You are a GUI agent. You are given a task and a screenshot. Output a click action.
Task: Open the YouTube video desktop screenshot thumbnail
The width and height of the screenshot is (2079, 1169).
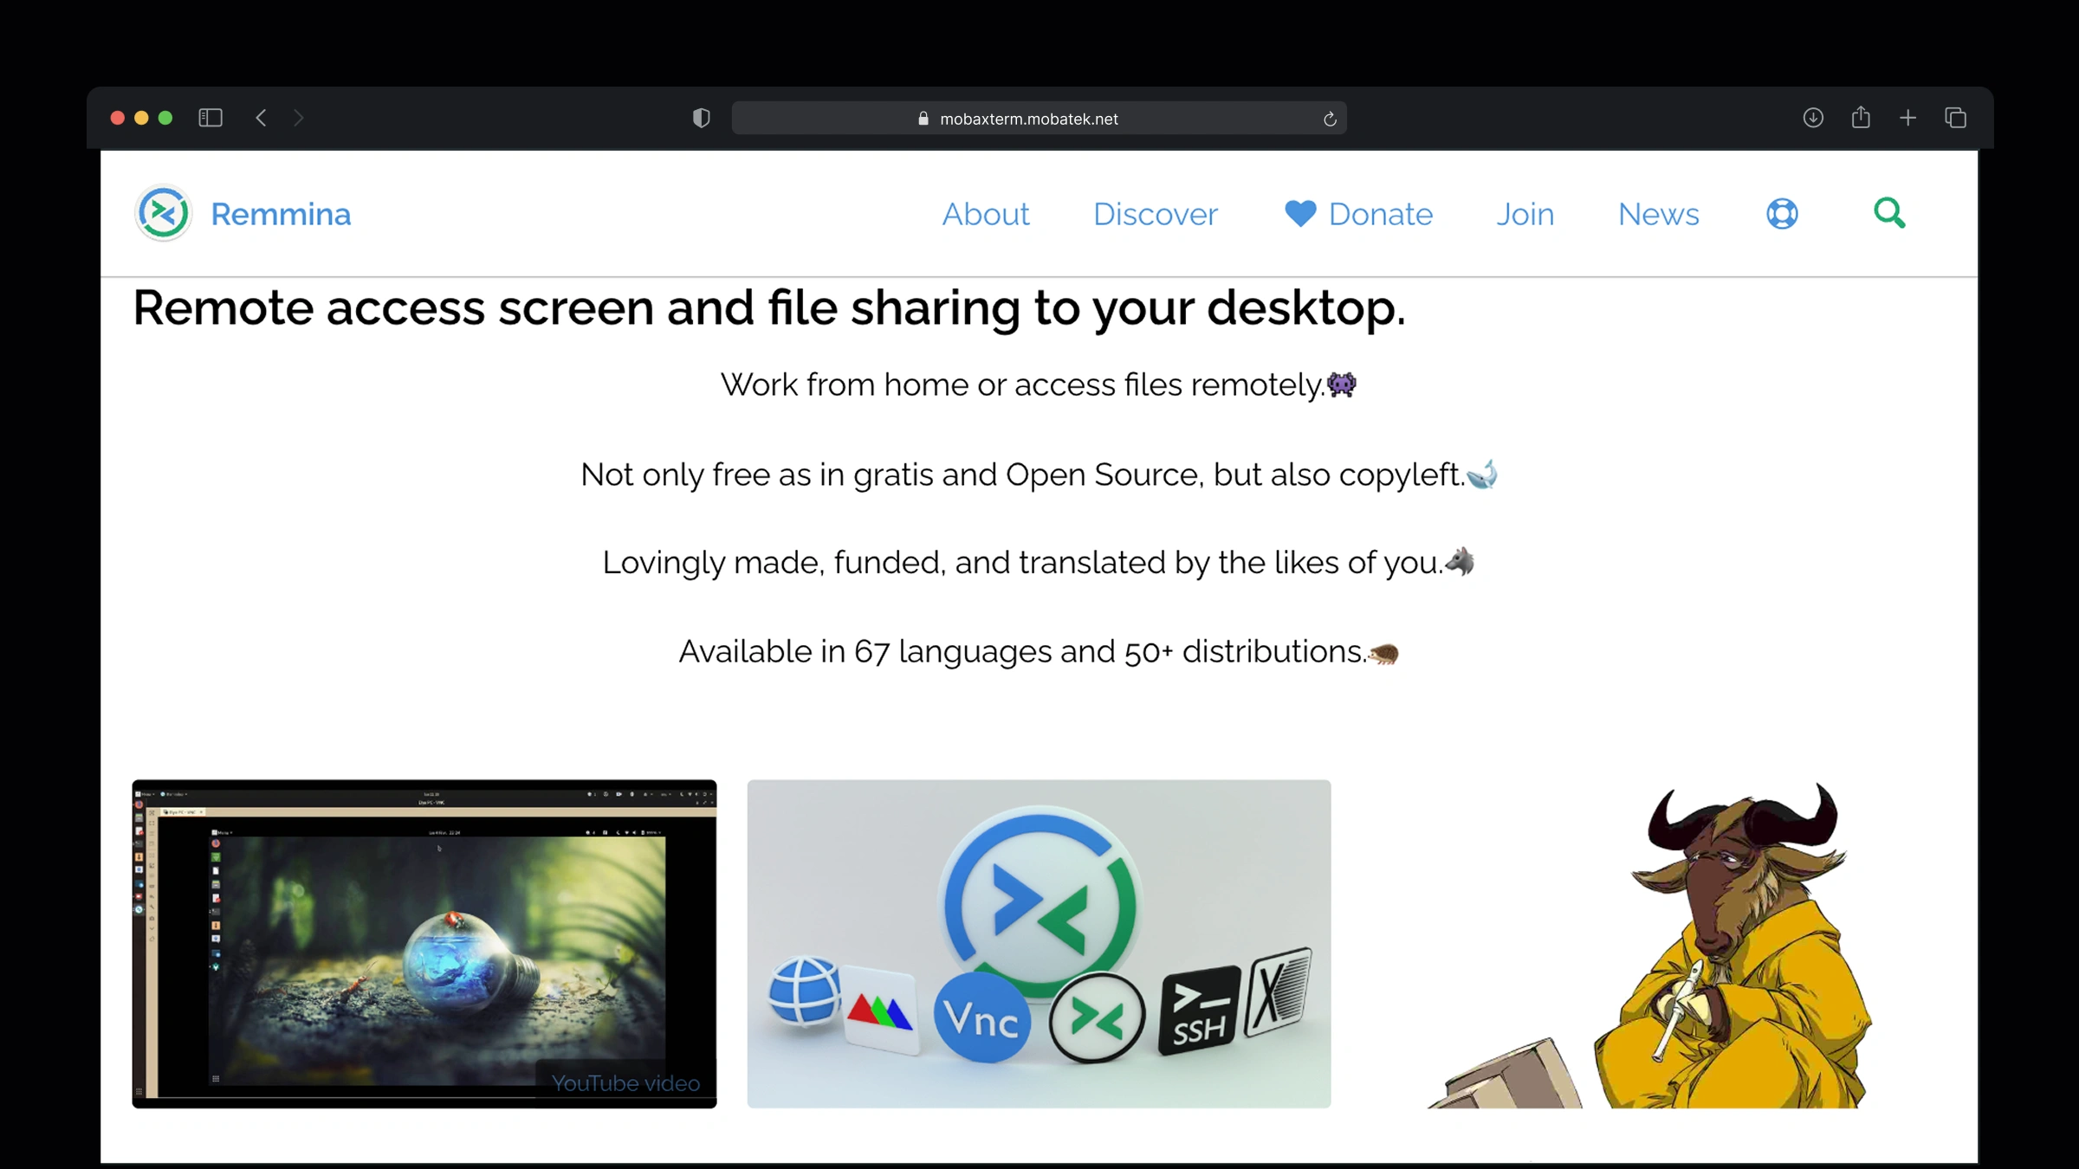click(x=424, y=944)
